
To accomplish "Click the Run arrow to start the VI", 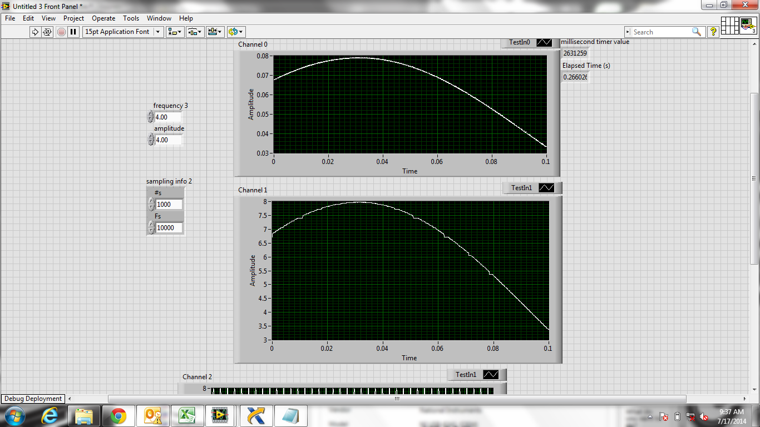I will pyautogui.click(x=34, y=32).
